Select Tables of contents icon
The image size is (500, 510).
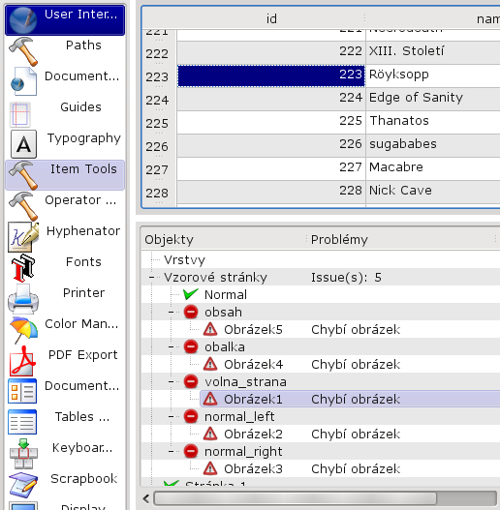[x=22, y=422]
